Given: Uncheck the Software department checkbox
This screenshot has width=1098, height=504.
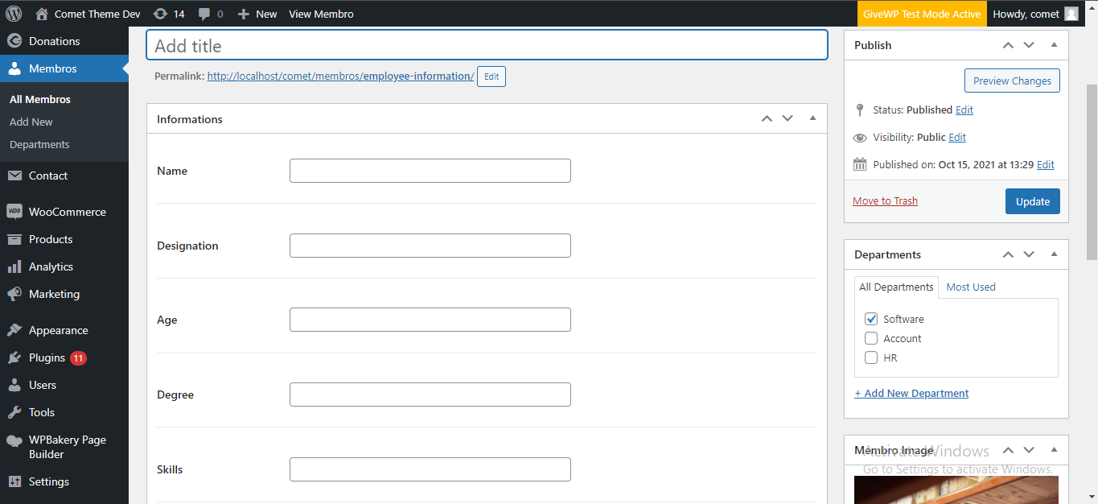Looking at the screenshot, I should pos(871,319).
